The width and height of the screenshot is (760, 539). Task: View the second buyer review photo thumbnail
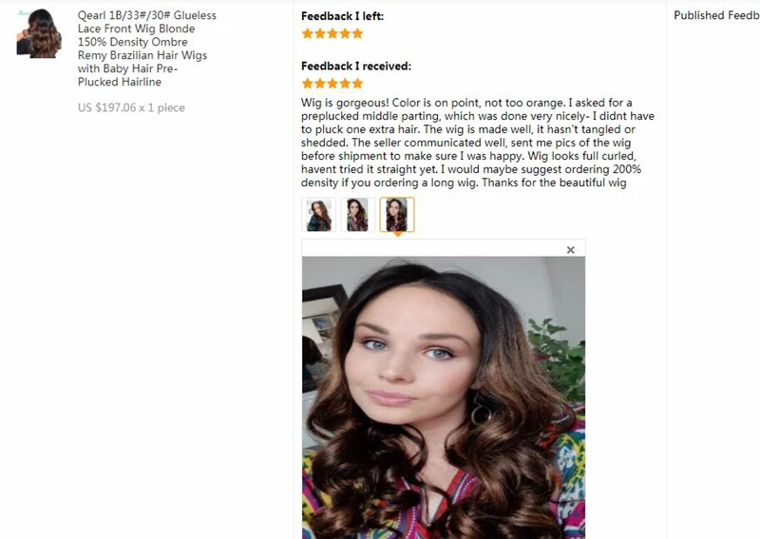click(x=358, y=215)
